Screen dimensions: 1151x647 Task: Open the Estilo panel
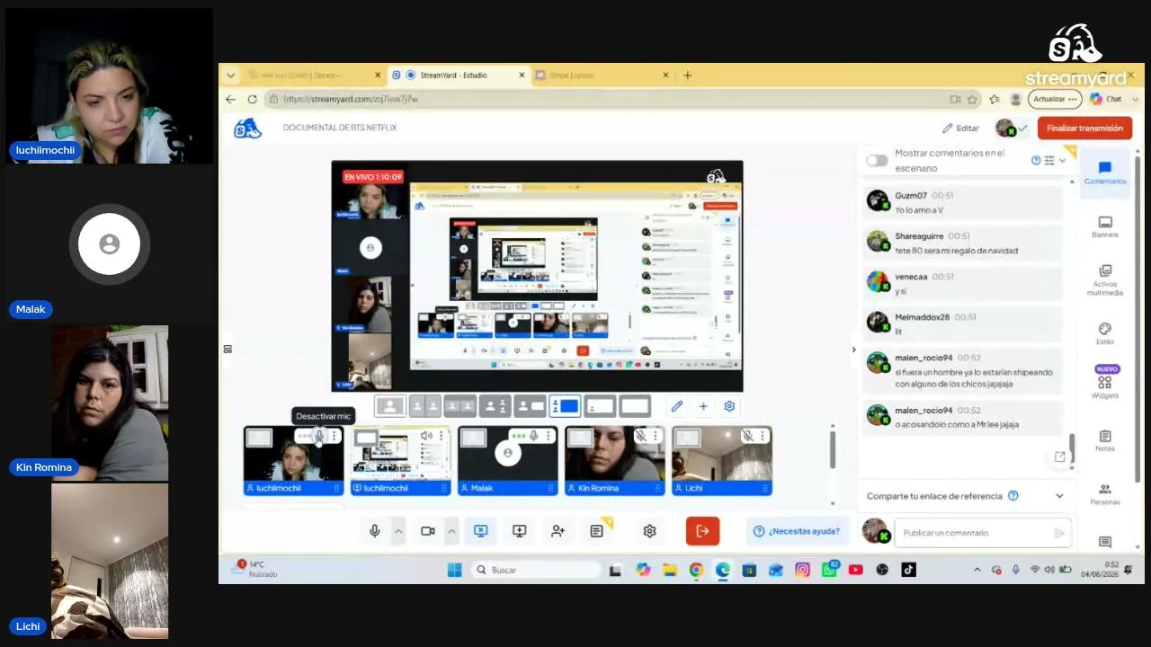tap(1105, 333)
